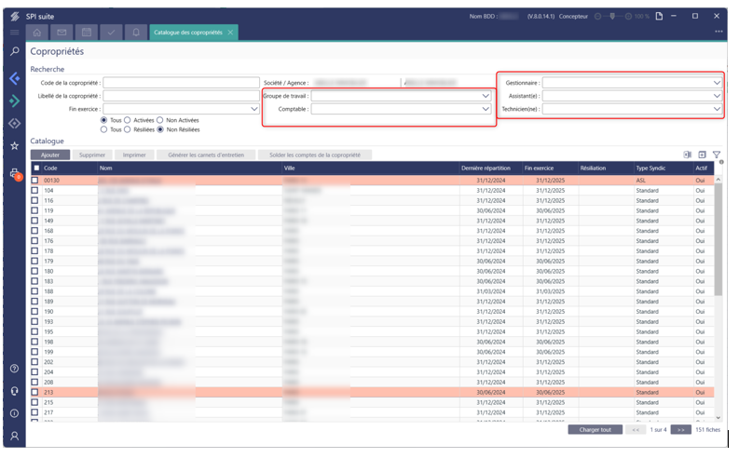739x458 pixels.
Task: Select the 'Résiliées' radio button
Action: (128, 129)
